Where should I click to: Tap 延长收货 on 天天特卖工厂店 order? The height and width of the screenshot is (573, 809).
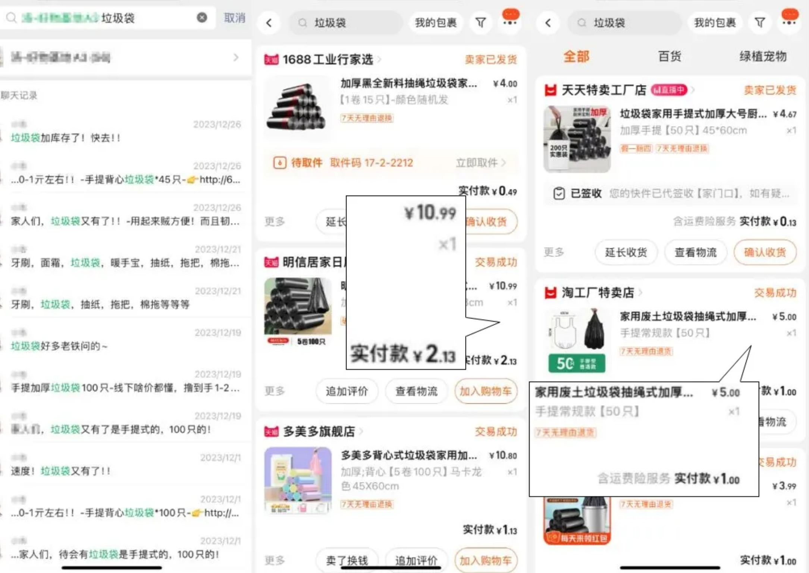pos(626,252)
